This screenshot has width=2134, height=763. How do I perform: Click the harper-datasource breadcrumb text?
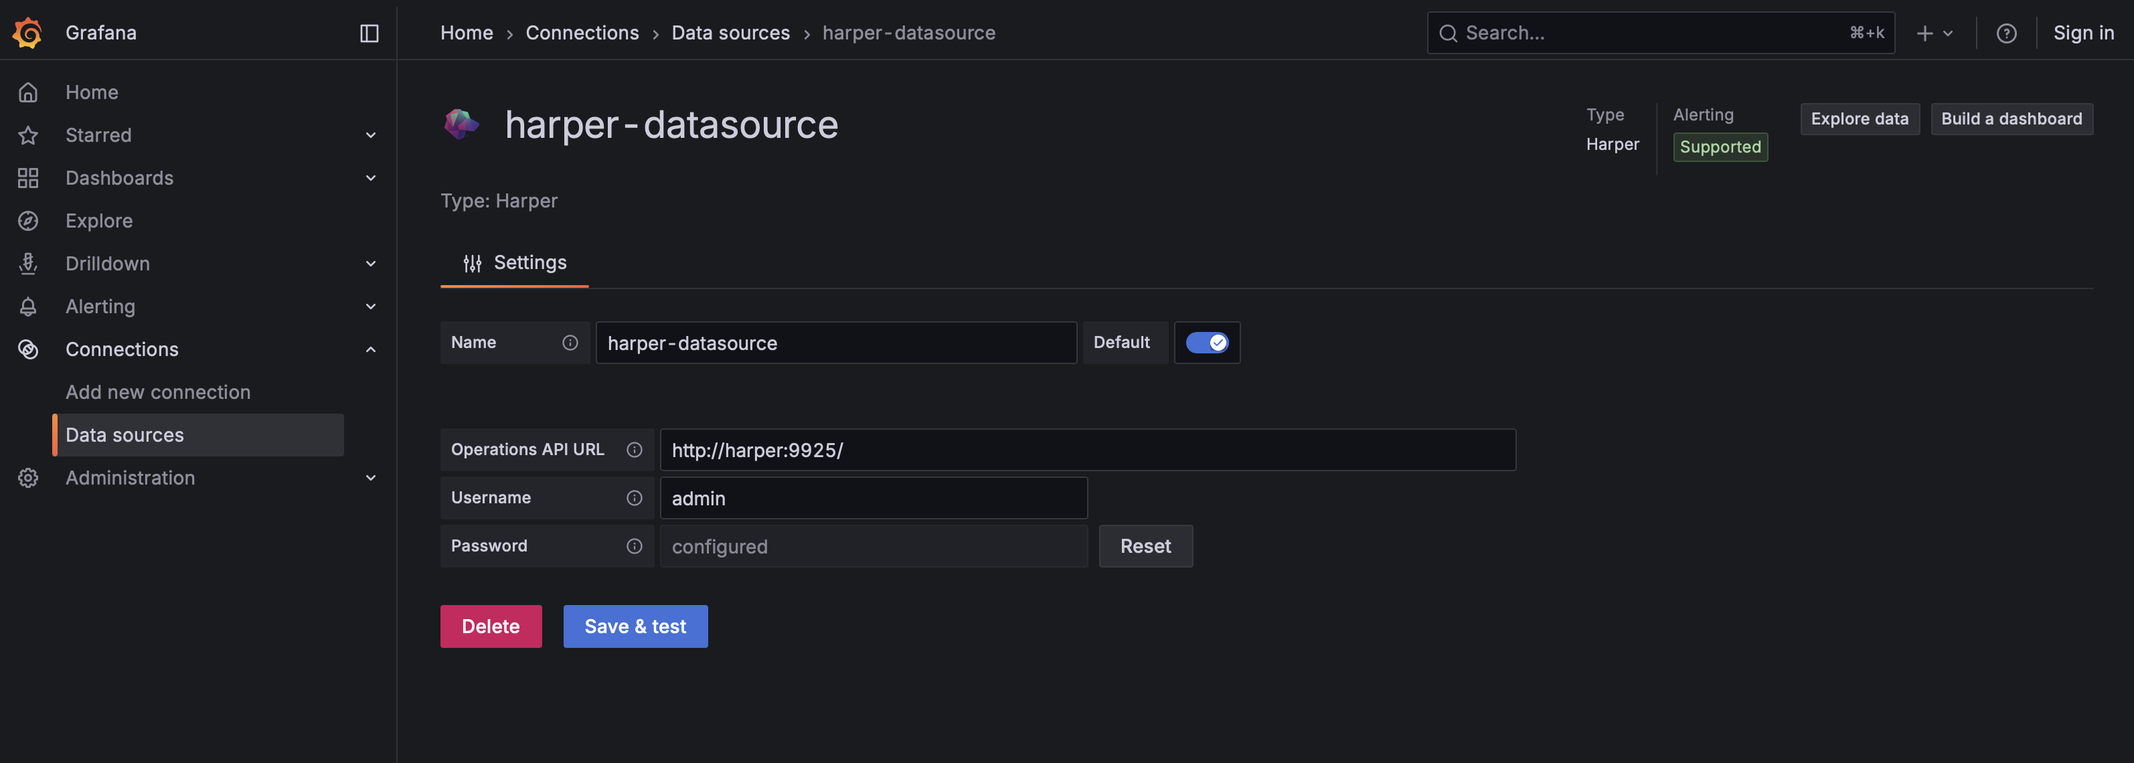click(909, 33)
